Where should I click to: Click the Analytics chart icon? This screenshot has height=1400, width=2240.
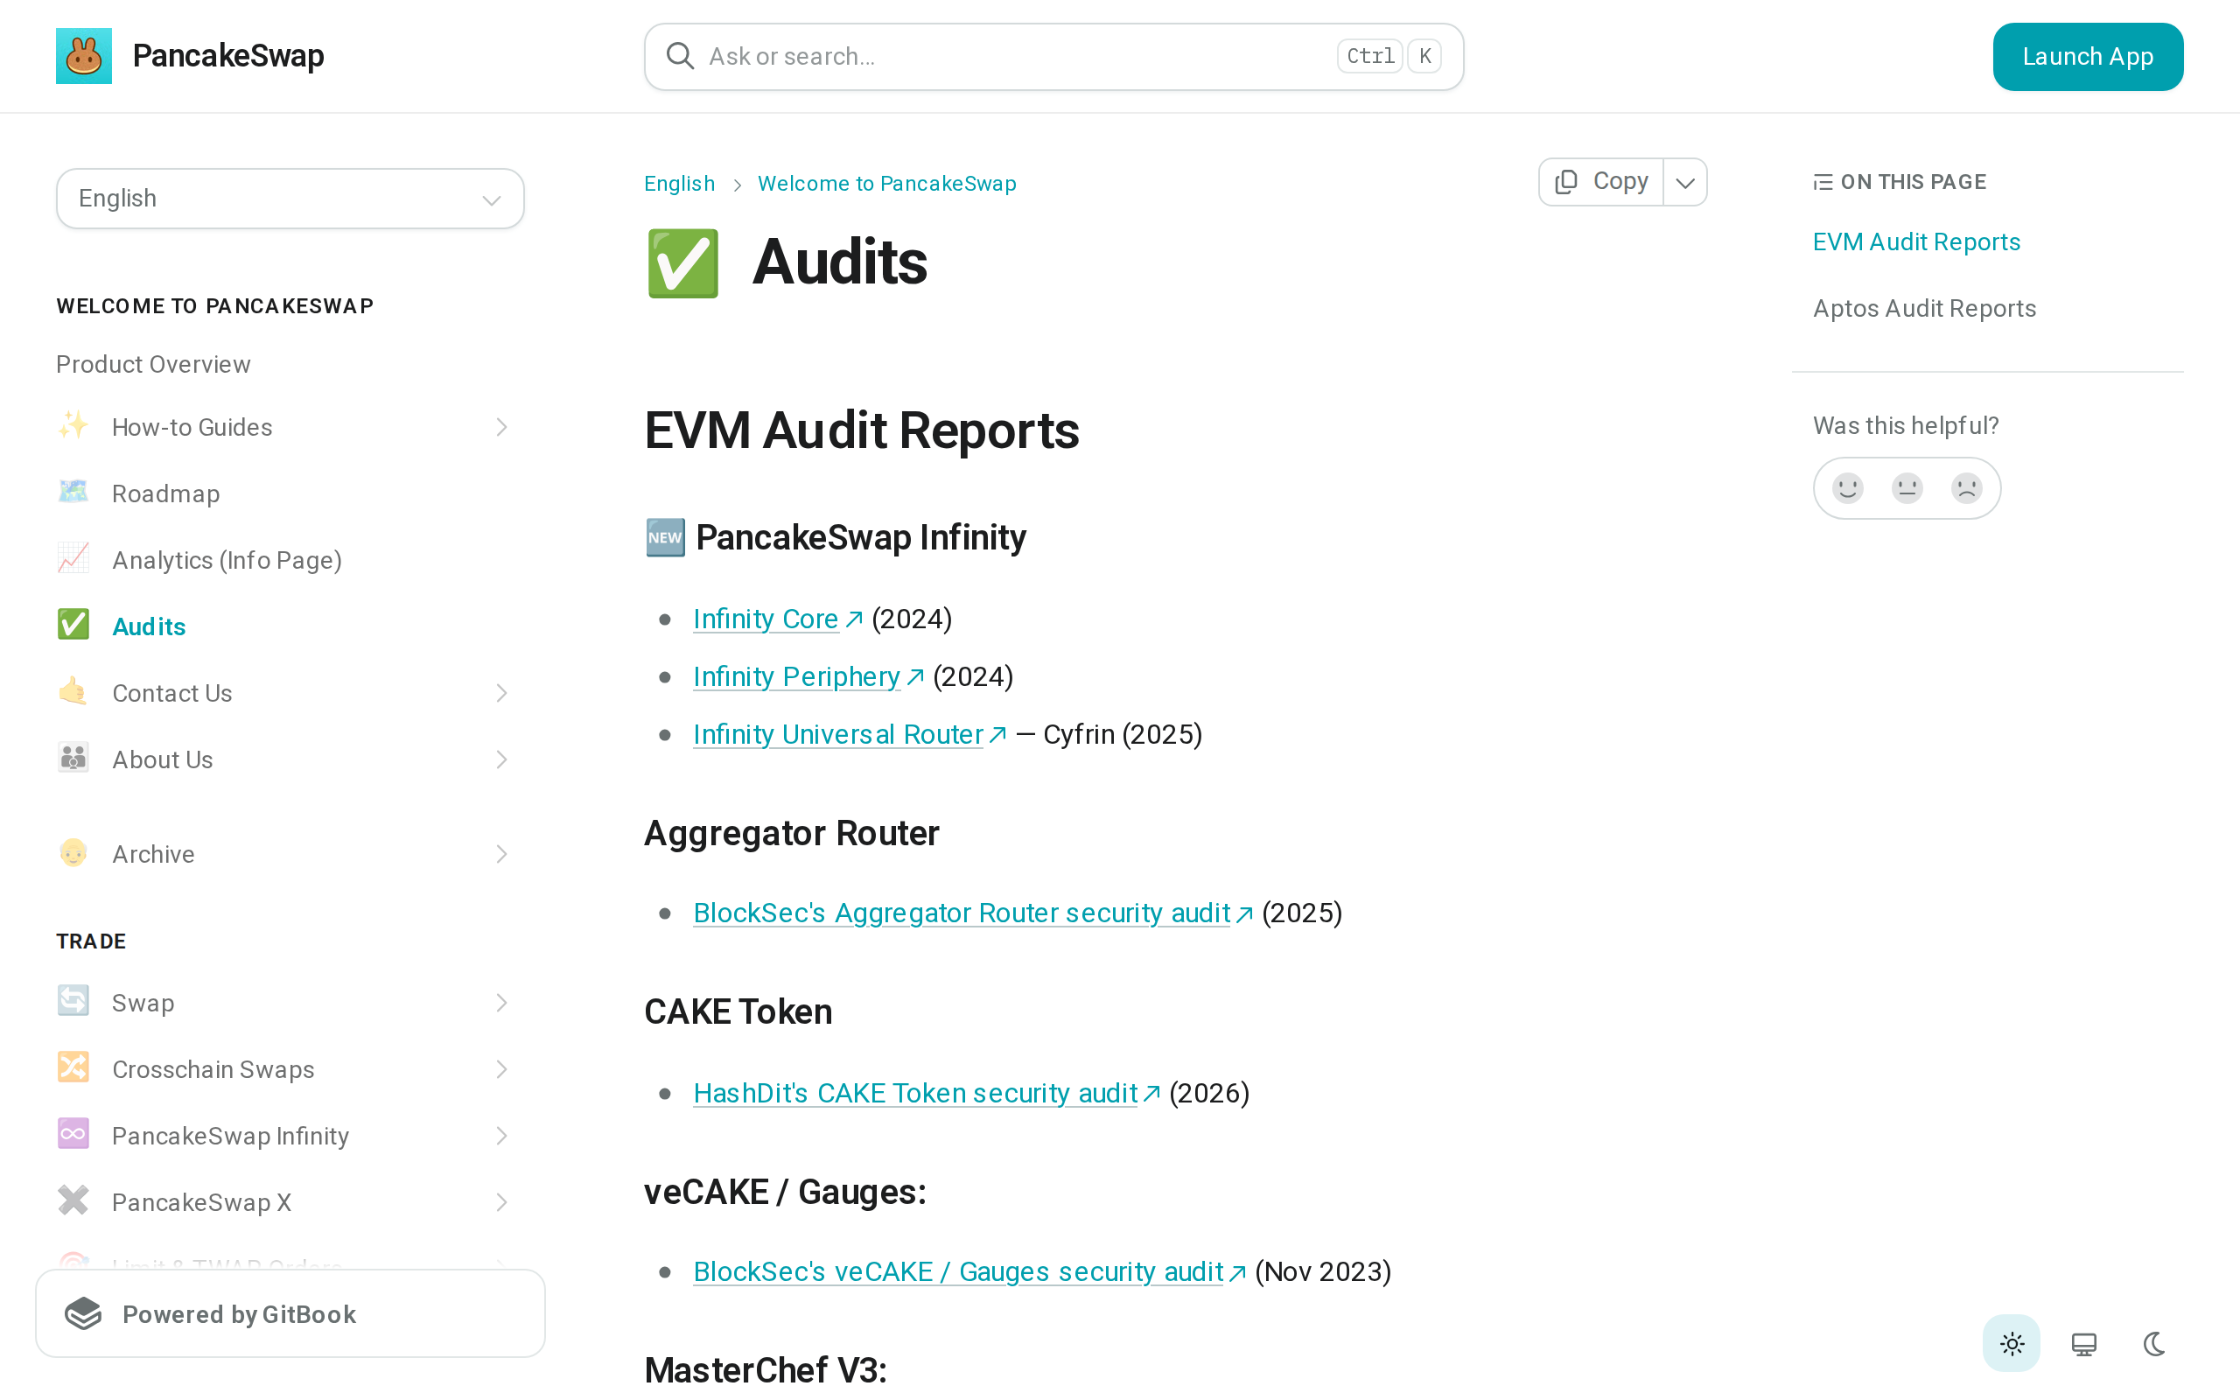pos(73,559)
